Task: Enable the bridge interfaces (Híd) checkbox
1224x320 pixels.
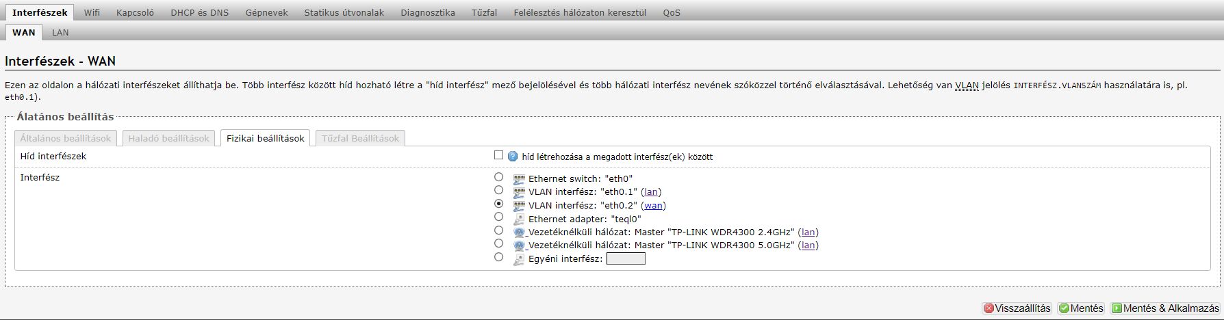Action: click(x=498, y=155)
